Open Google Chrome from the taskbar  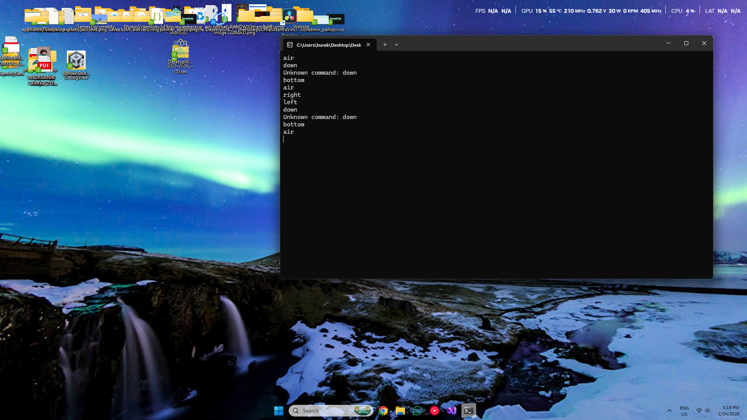383,411
